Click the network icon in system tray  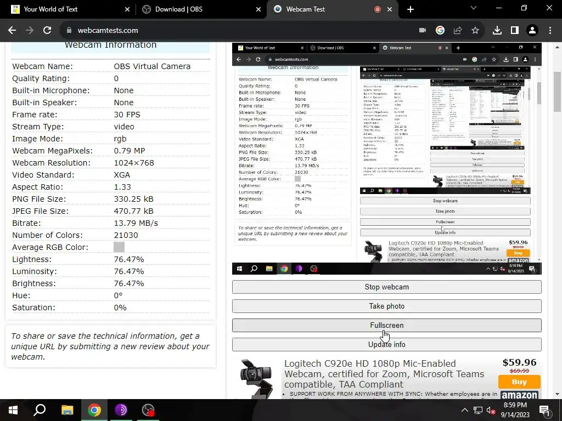click(478, 410)
